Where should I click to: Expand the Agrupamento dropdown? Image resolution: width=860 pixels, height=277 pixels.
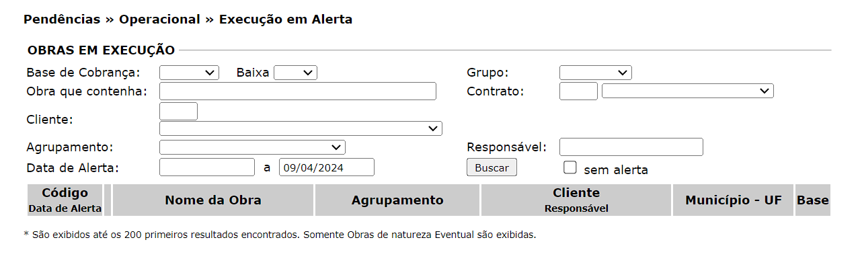click(x=252, y=147)
